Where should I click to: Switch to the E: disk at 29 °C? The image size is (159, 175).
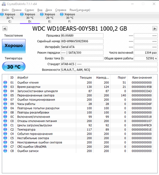click(x=50, y=18)
